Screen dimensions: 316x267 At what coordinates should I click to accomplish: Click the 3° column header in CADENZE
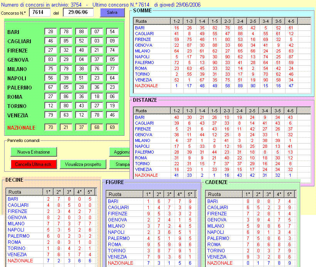coord(269,194)
